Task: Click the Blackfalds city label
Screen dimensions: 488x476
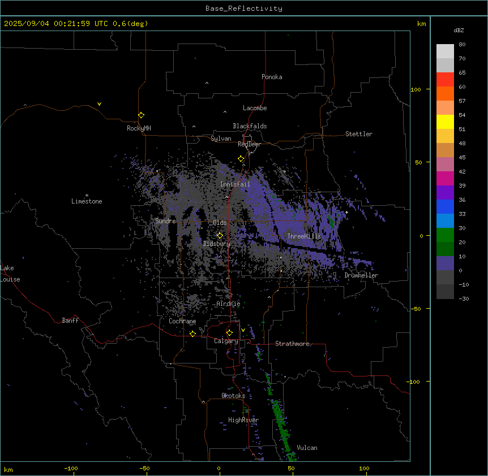Action: point(250,126)
